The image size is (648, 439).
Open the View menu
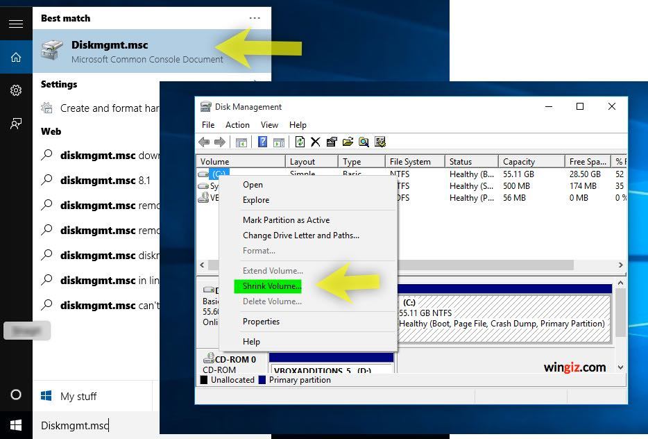[x=269, y=125]
